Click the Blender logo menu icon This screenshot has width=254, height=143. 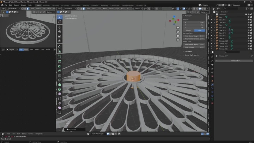click(2, 5)
